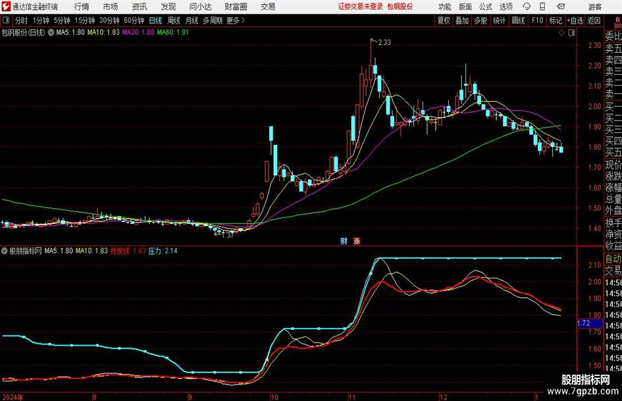Toggle the right info panel icon in chart
The height and width of the screenshot is (401, 622).
(571, 33)
